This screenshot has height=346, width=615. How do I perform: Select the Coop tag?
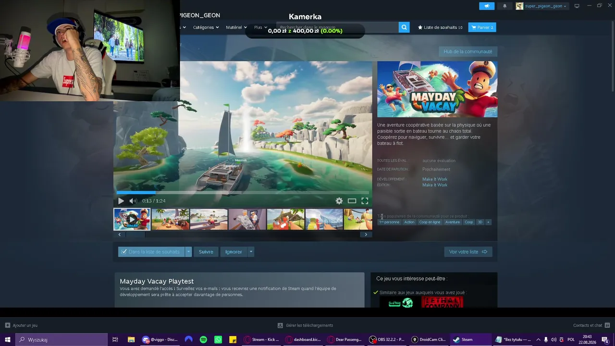click(x=469, y=222)
